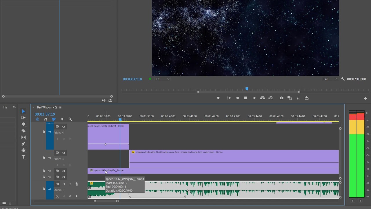Toggle insert sequences as nests option

click(x=37, y=119)
